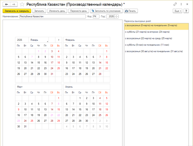Image resolution: width=193 pixels, height=146 pixels.
Task: Increase the year with the up spinner arrow
Action: coord(116,15)
